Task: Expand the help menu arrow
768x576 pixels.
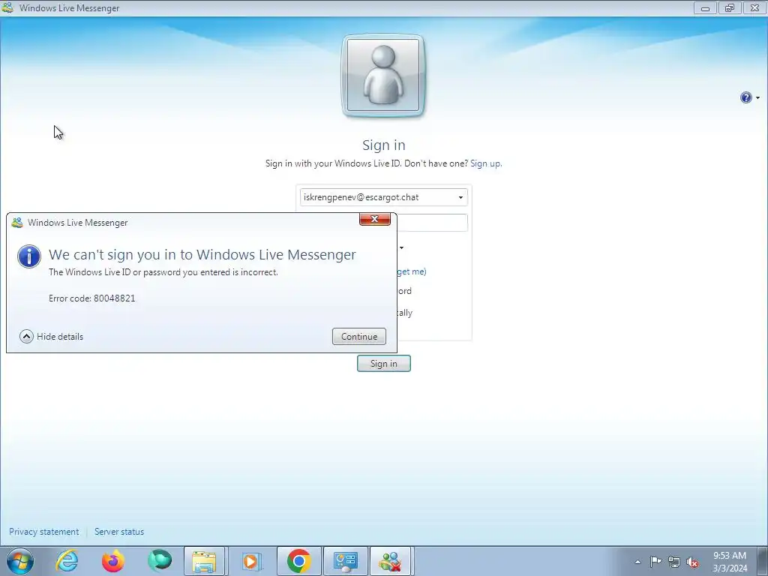Action: (x=757, y=98)
